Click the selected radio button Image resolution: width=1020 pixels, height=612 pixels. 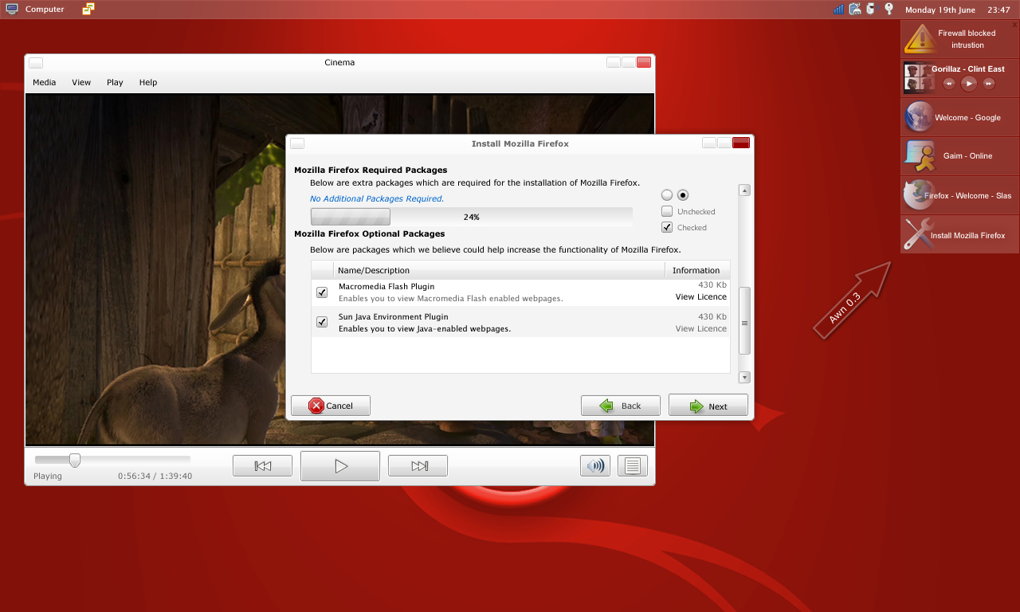click(683, 195)
